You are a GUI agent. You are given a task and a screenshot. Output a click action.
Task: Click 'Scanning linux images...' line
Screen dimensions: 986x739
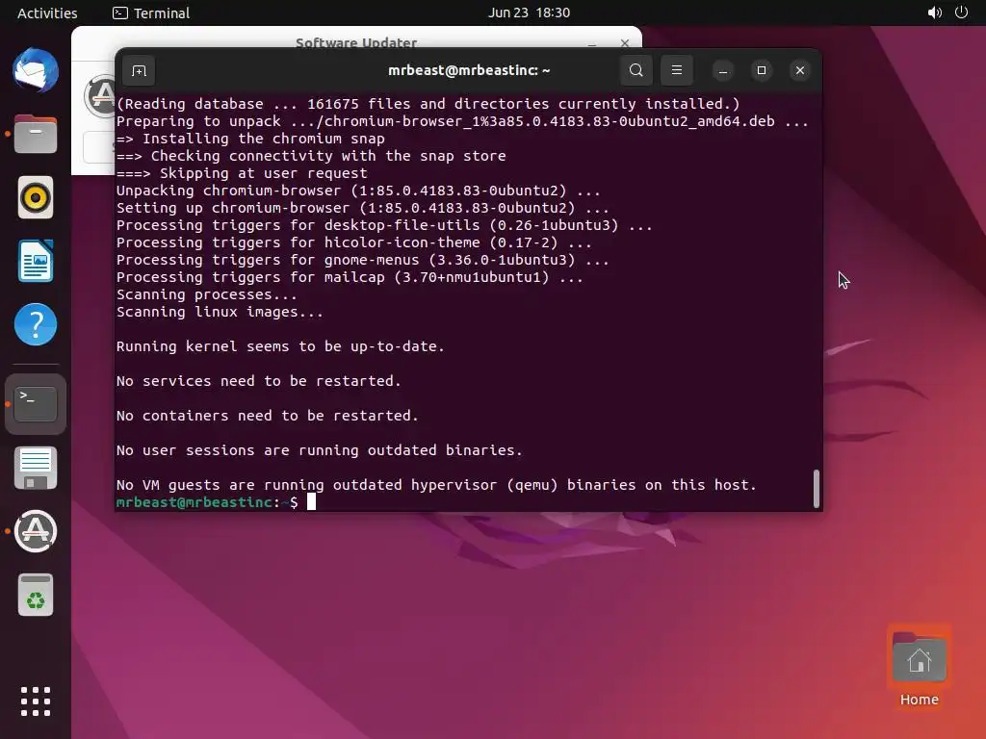(220, 312)
